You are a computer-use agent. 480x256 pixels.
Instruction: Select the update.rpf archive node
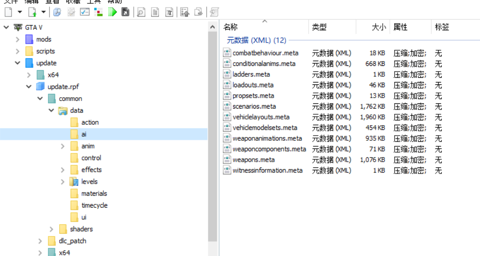(x=63, y=87)
